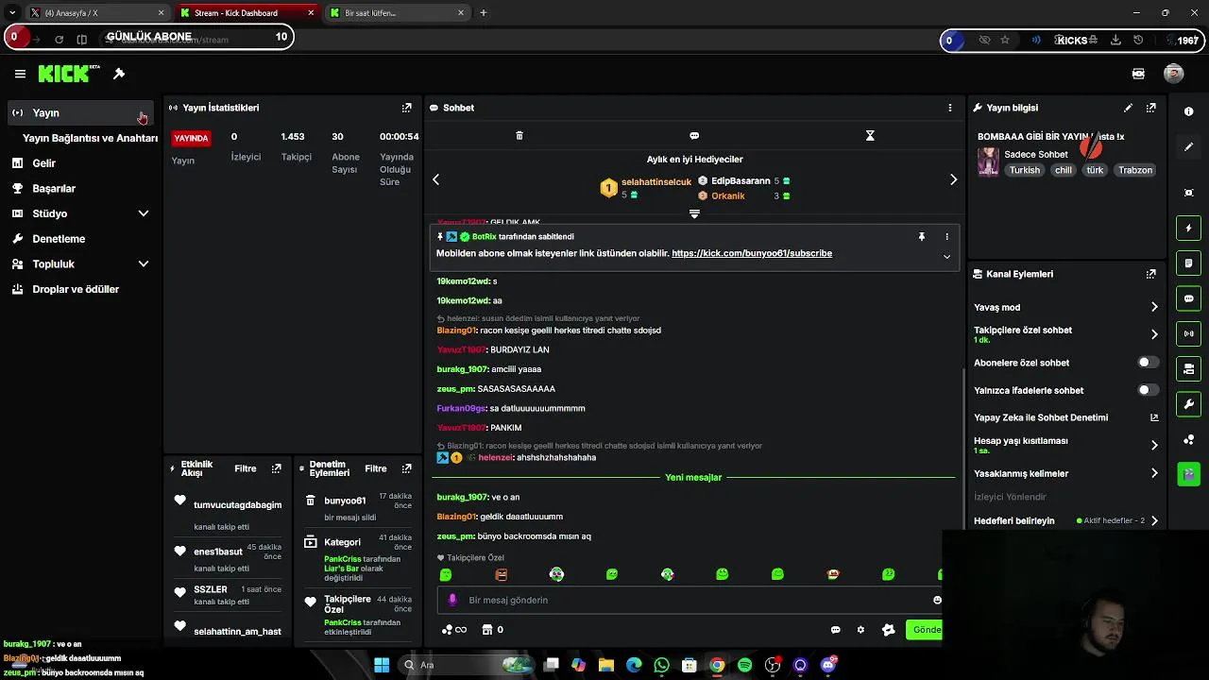Image resolution: width=1209 pixels, height=680 pixels.
Task: Open the kick.com/bunyoo61/subscribe link
Action: tap(752, 253)
